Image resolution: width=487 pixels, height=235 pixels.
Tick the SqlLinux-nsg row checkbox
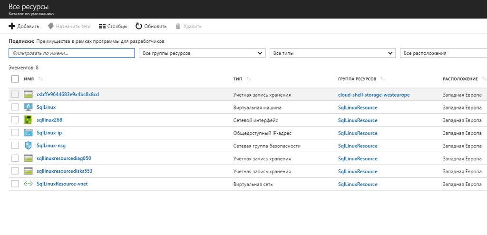(15, 145)
